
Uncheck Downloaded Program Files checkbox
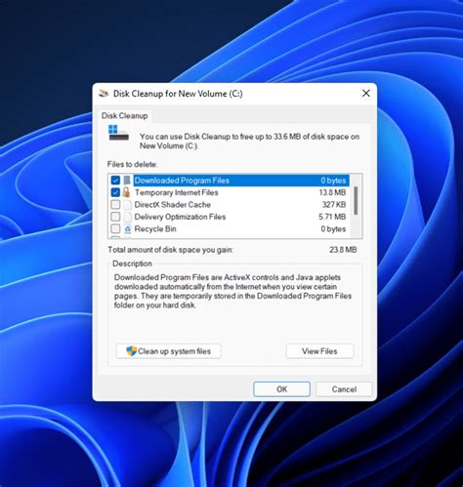[x=115, y=181]
